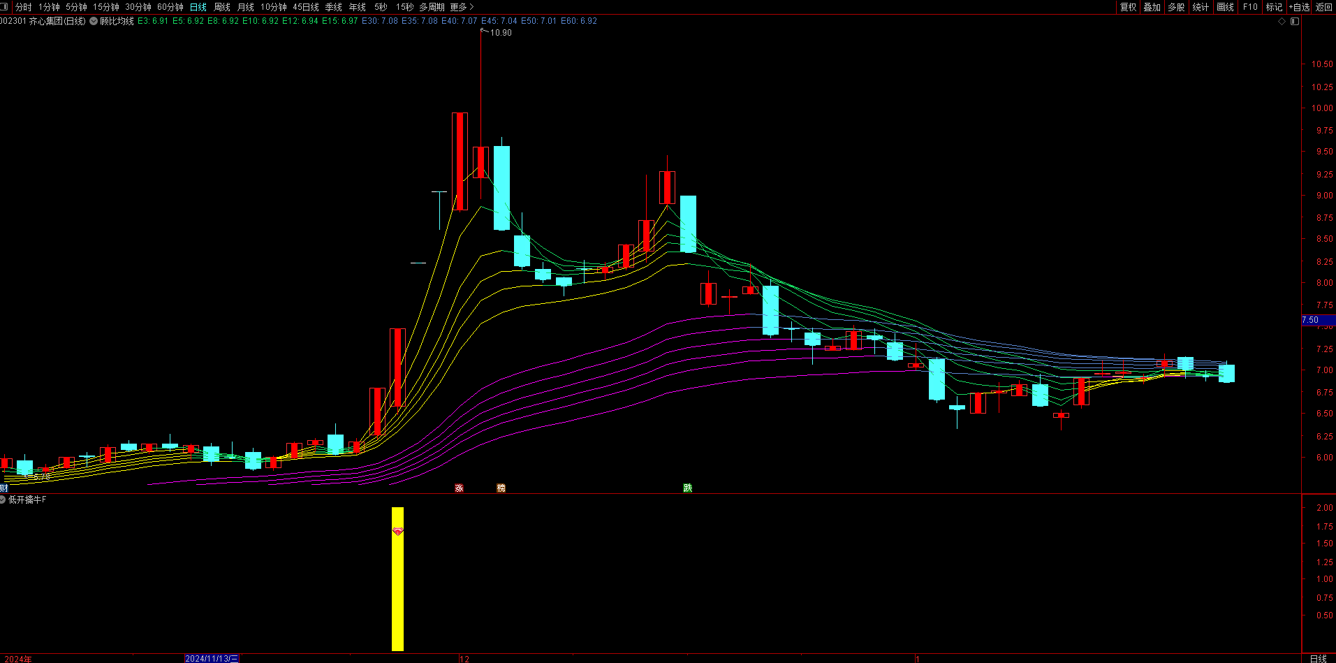Screen dimensions: 1336x663
Task: Click the tall red candle with 10.90 wick
Action: (480, 162)
